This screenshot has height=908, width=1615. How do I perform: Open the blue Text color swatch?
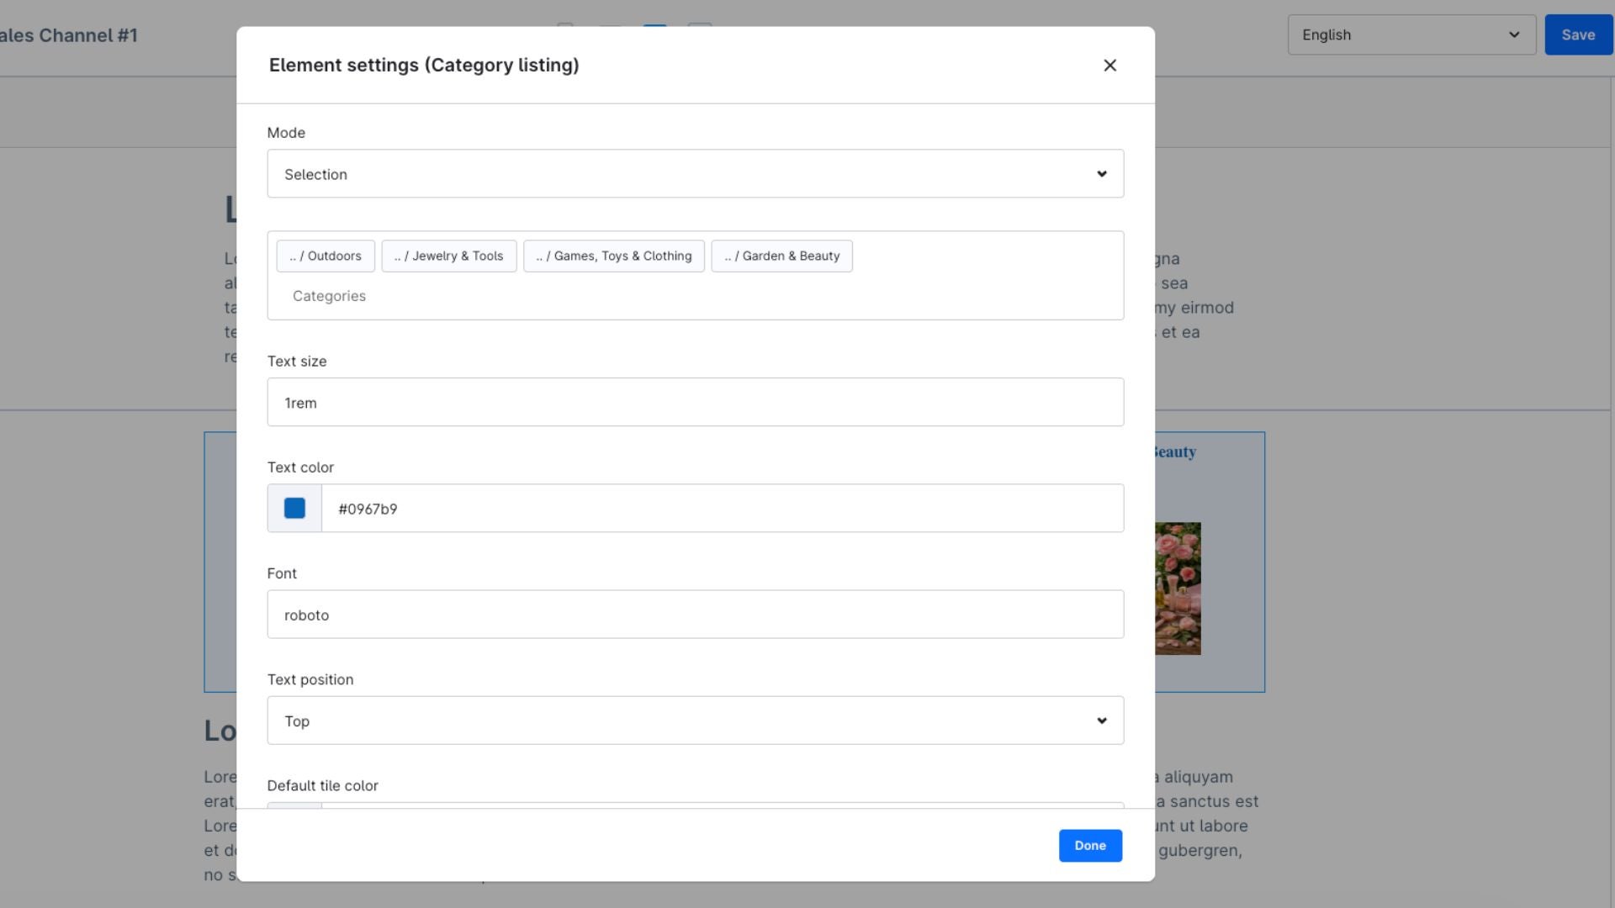coord(294,509)
